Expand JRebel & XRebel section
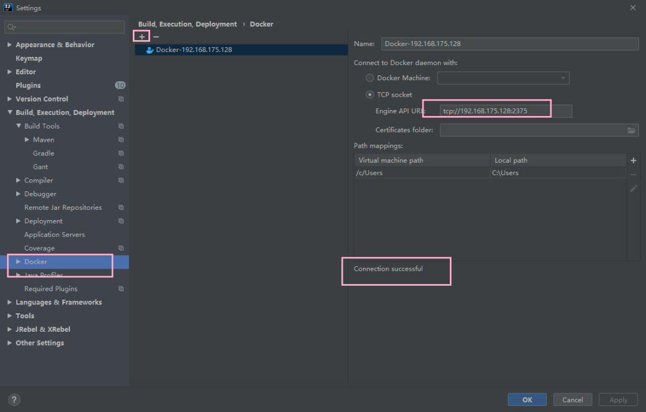Screen dimensions: 646x412 click(10, 329)
